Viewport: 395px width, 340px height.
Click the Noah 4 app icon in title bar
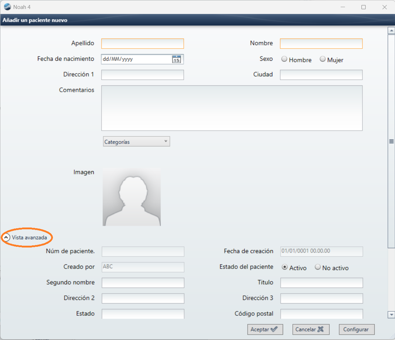click(x=7, y=7)
